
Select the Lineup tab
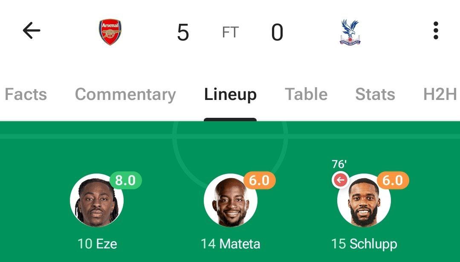230,94
